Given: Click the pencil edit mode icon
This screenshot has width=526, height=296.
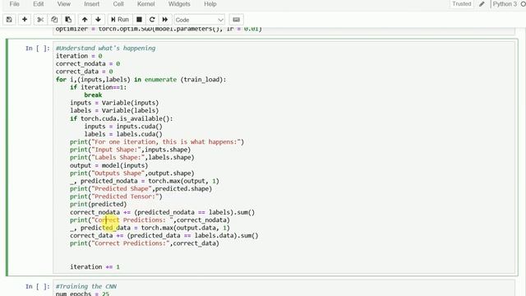Looking at the screenshot, I should (482, 4).
